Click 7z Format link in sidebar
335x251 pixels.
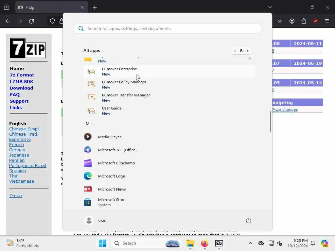(x=22, y=75)
